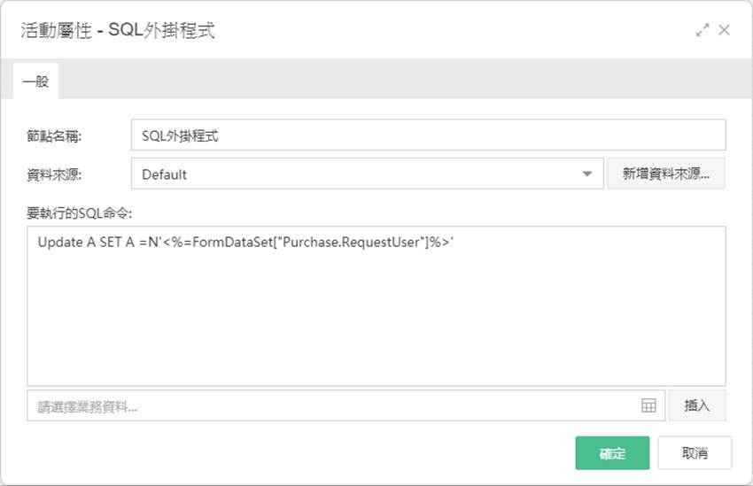Click the 請選擇業務資料 field
This screenshot has height=486, width=753.
(x=345, y=405)
